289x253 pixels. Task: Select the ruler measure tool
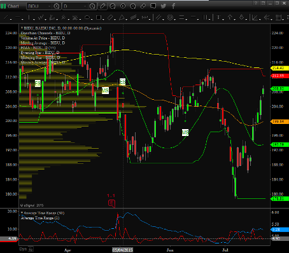tap(144, 18)
